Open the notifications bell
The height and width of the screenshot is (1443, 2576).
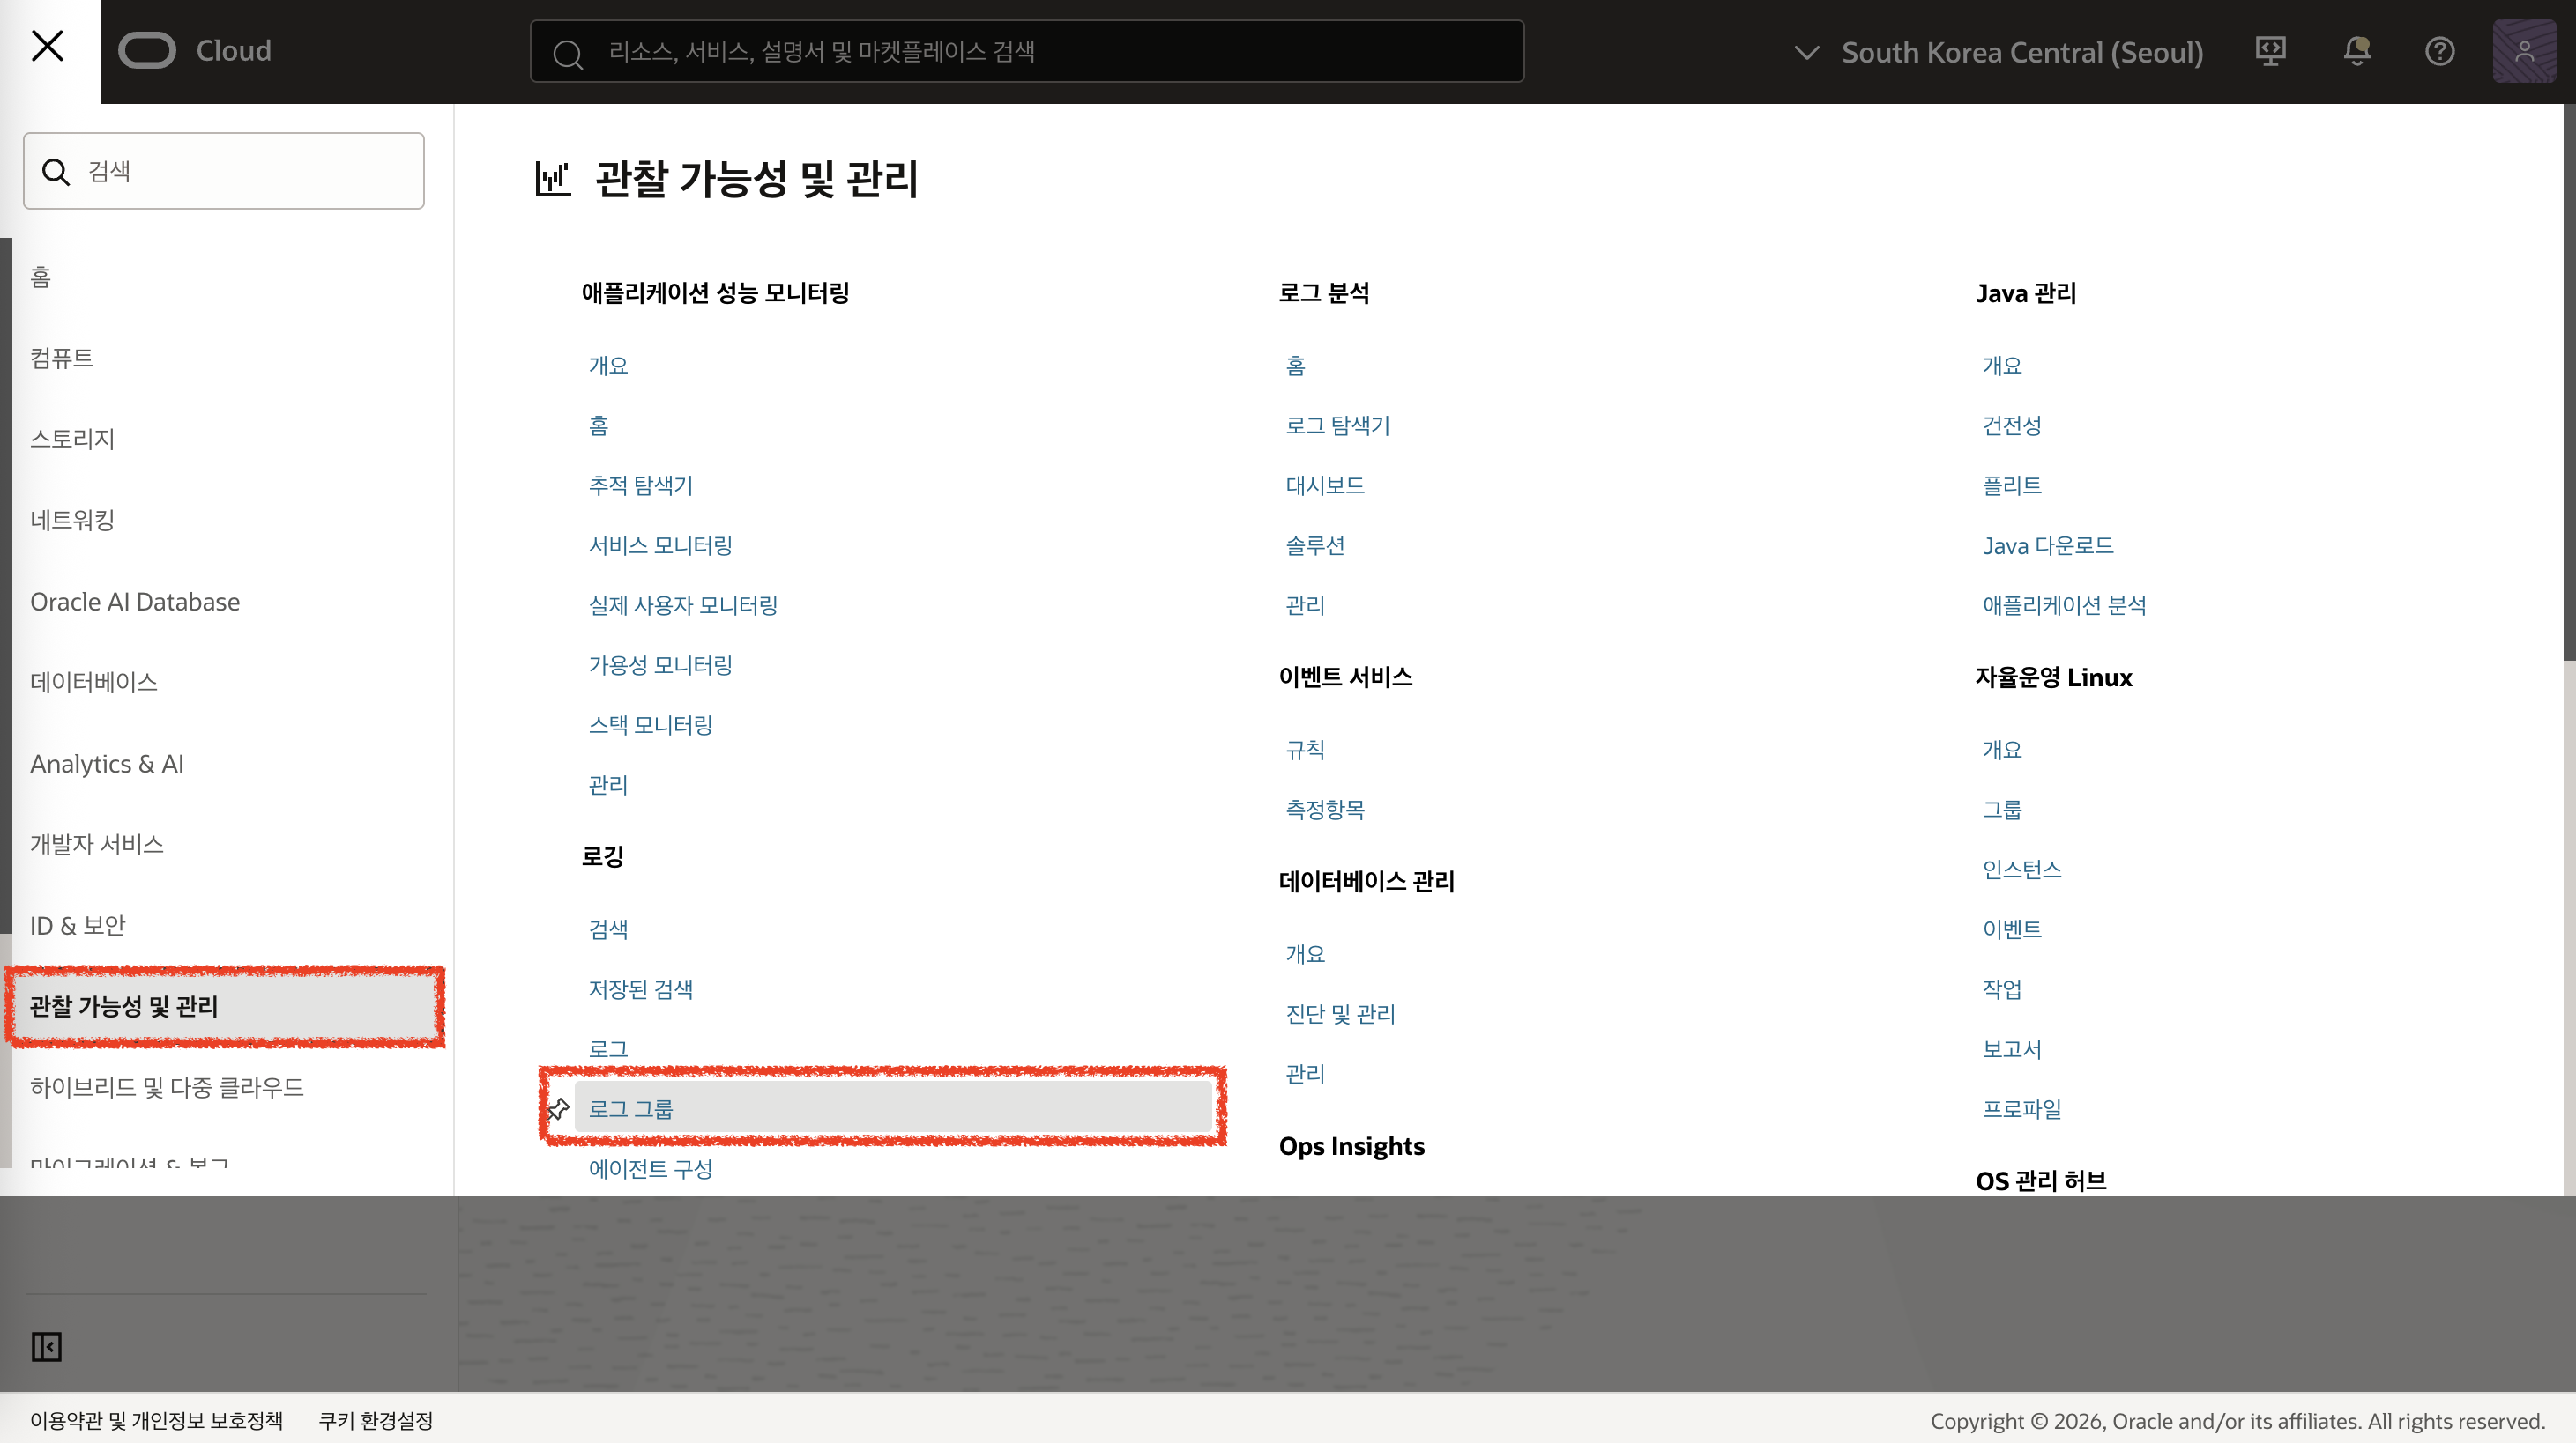[x=2356, y=51]
